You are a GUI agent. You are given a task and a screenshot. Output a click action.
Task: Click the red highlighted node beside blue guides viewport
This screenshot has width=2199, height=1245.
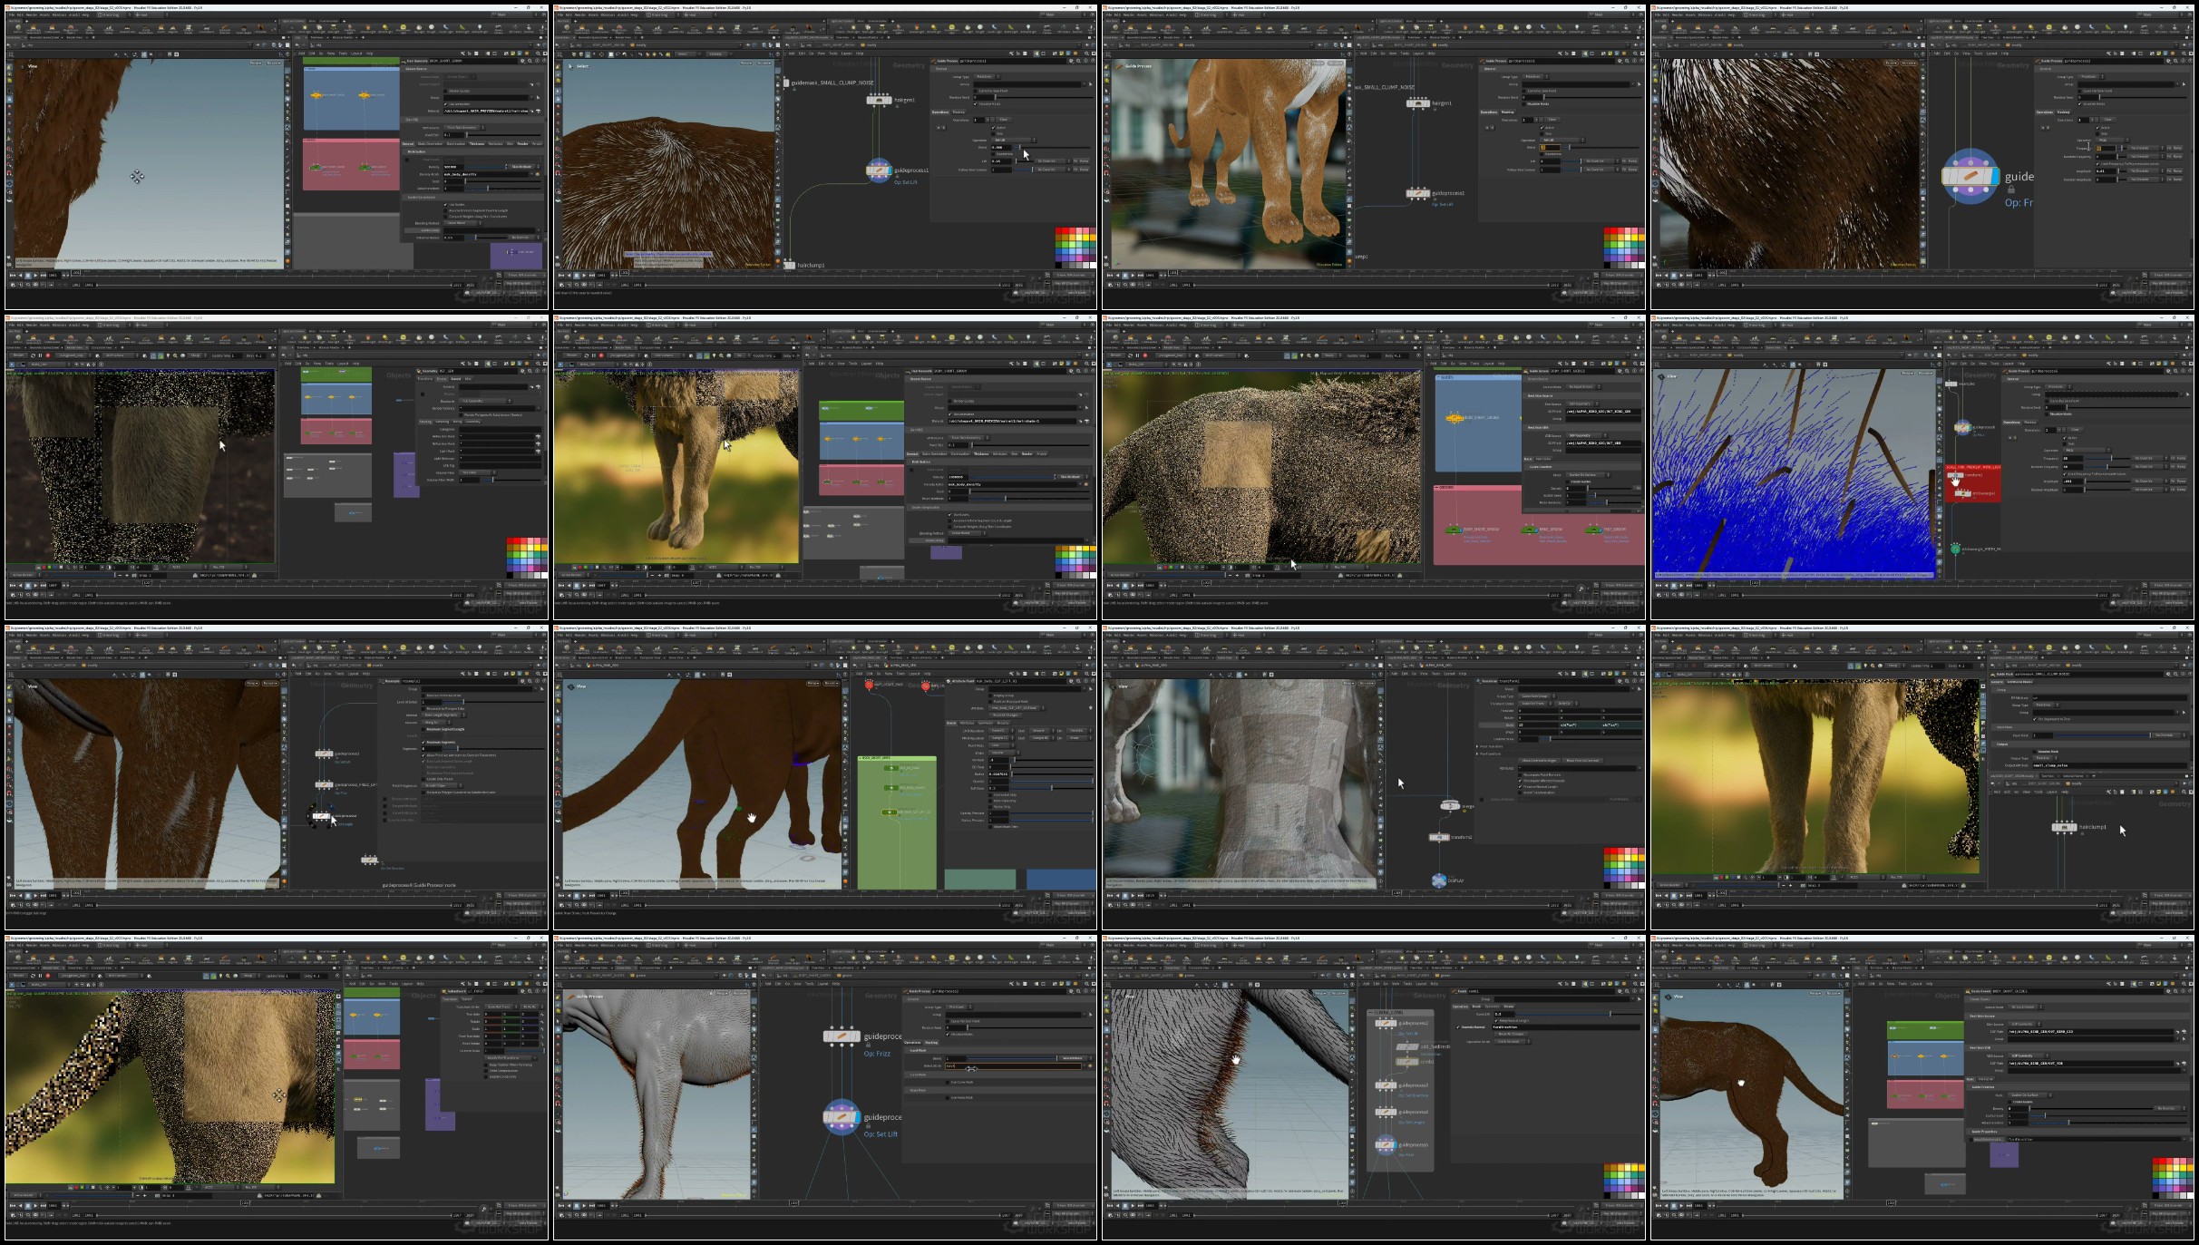(x=1973, y=482)
